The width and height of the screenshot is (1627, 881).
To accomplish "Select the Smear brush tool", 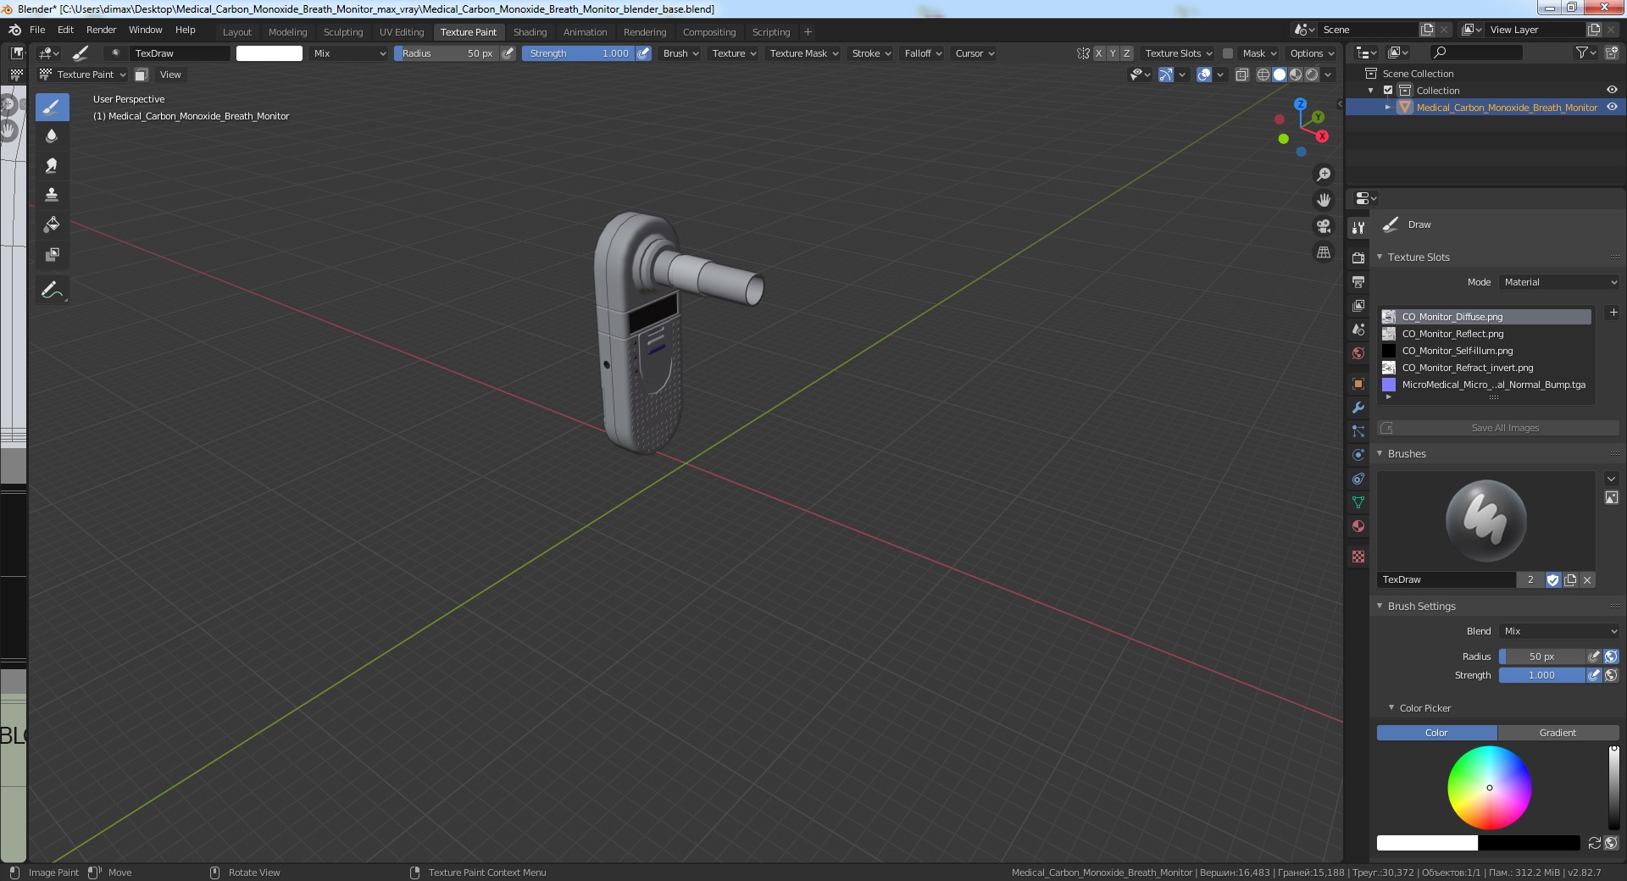I will (52, 166).
